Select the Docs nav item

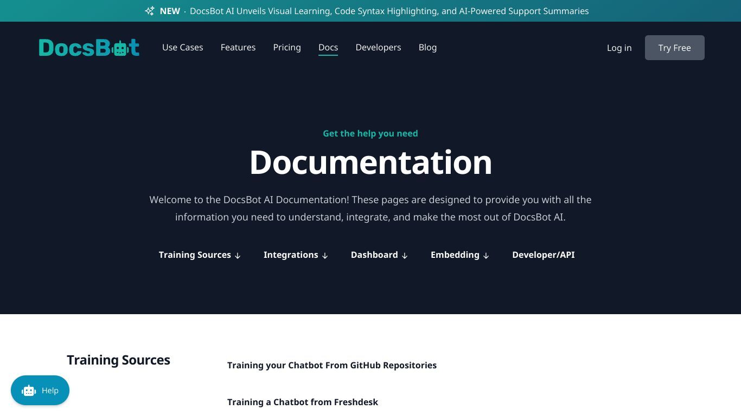coord(328,47)
